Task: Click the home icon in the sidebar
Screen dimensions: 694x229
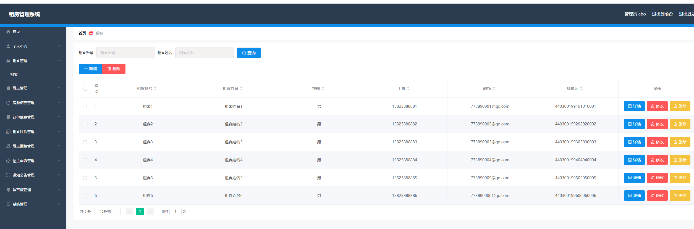Action: tap(8, 32)
